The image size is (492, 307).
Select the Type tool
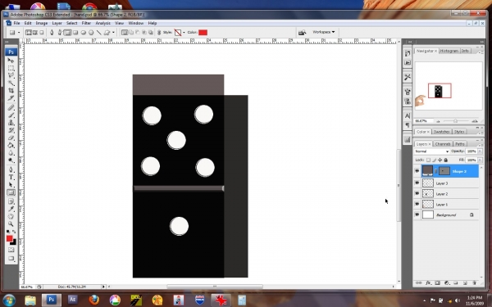tap(11, 178)
